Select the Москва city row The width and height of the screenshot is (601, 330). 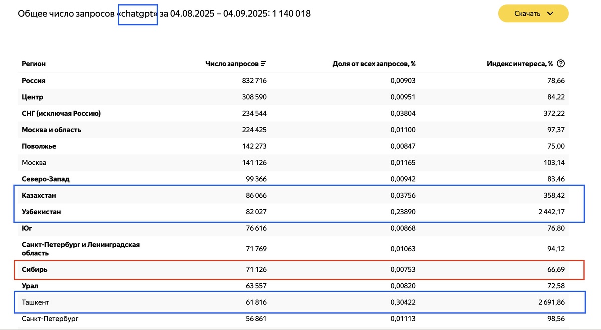293,163
